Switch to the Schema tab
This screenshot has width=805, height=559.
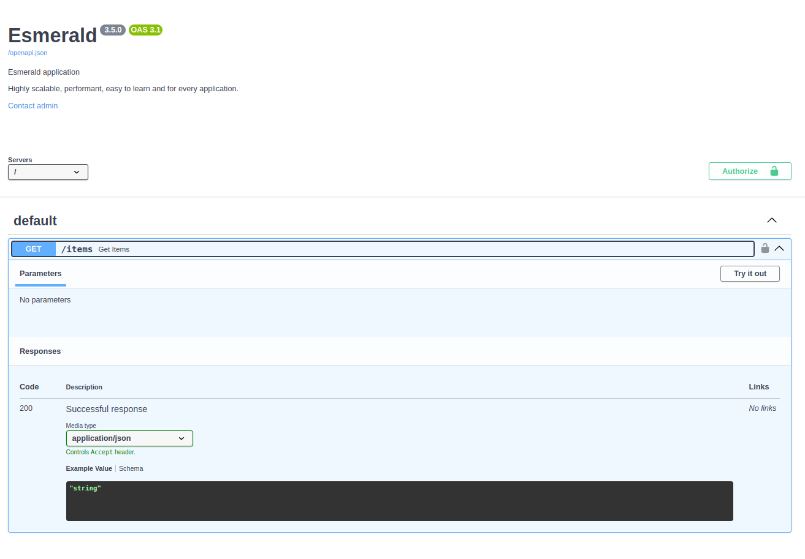coord(131,468)
